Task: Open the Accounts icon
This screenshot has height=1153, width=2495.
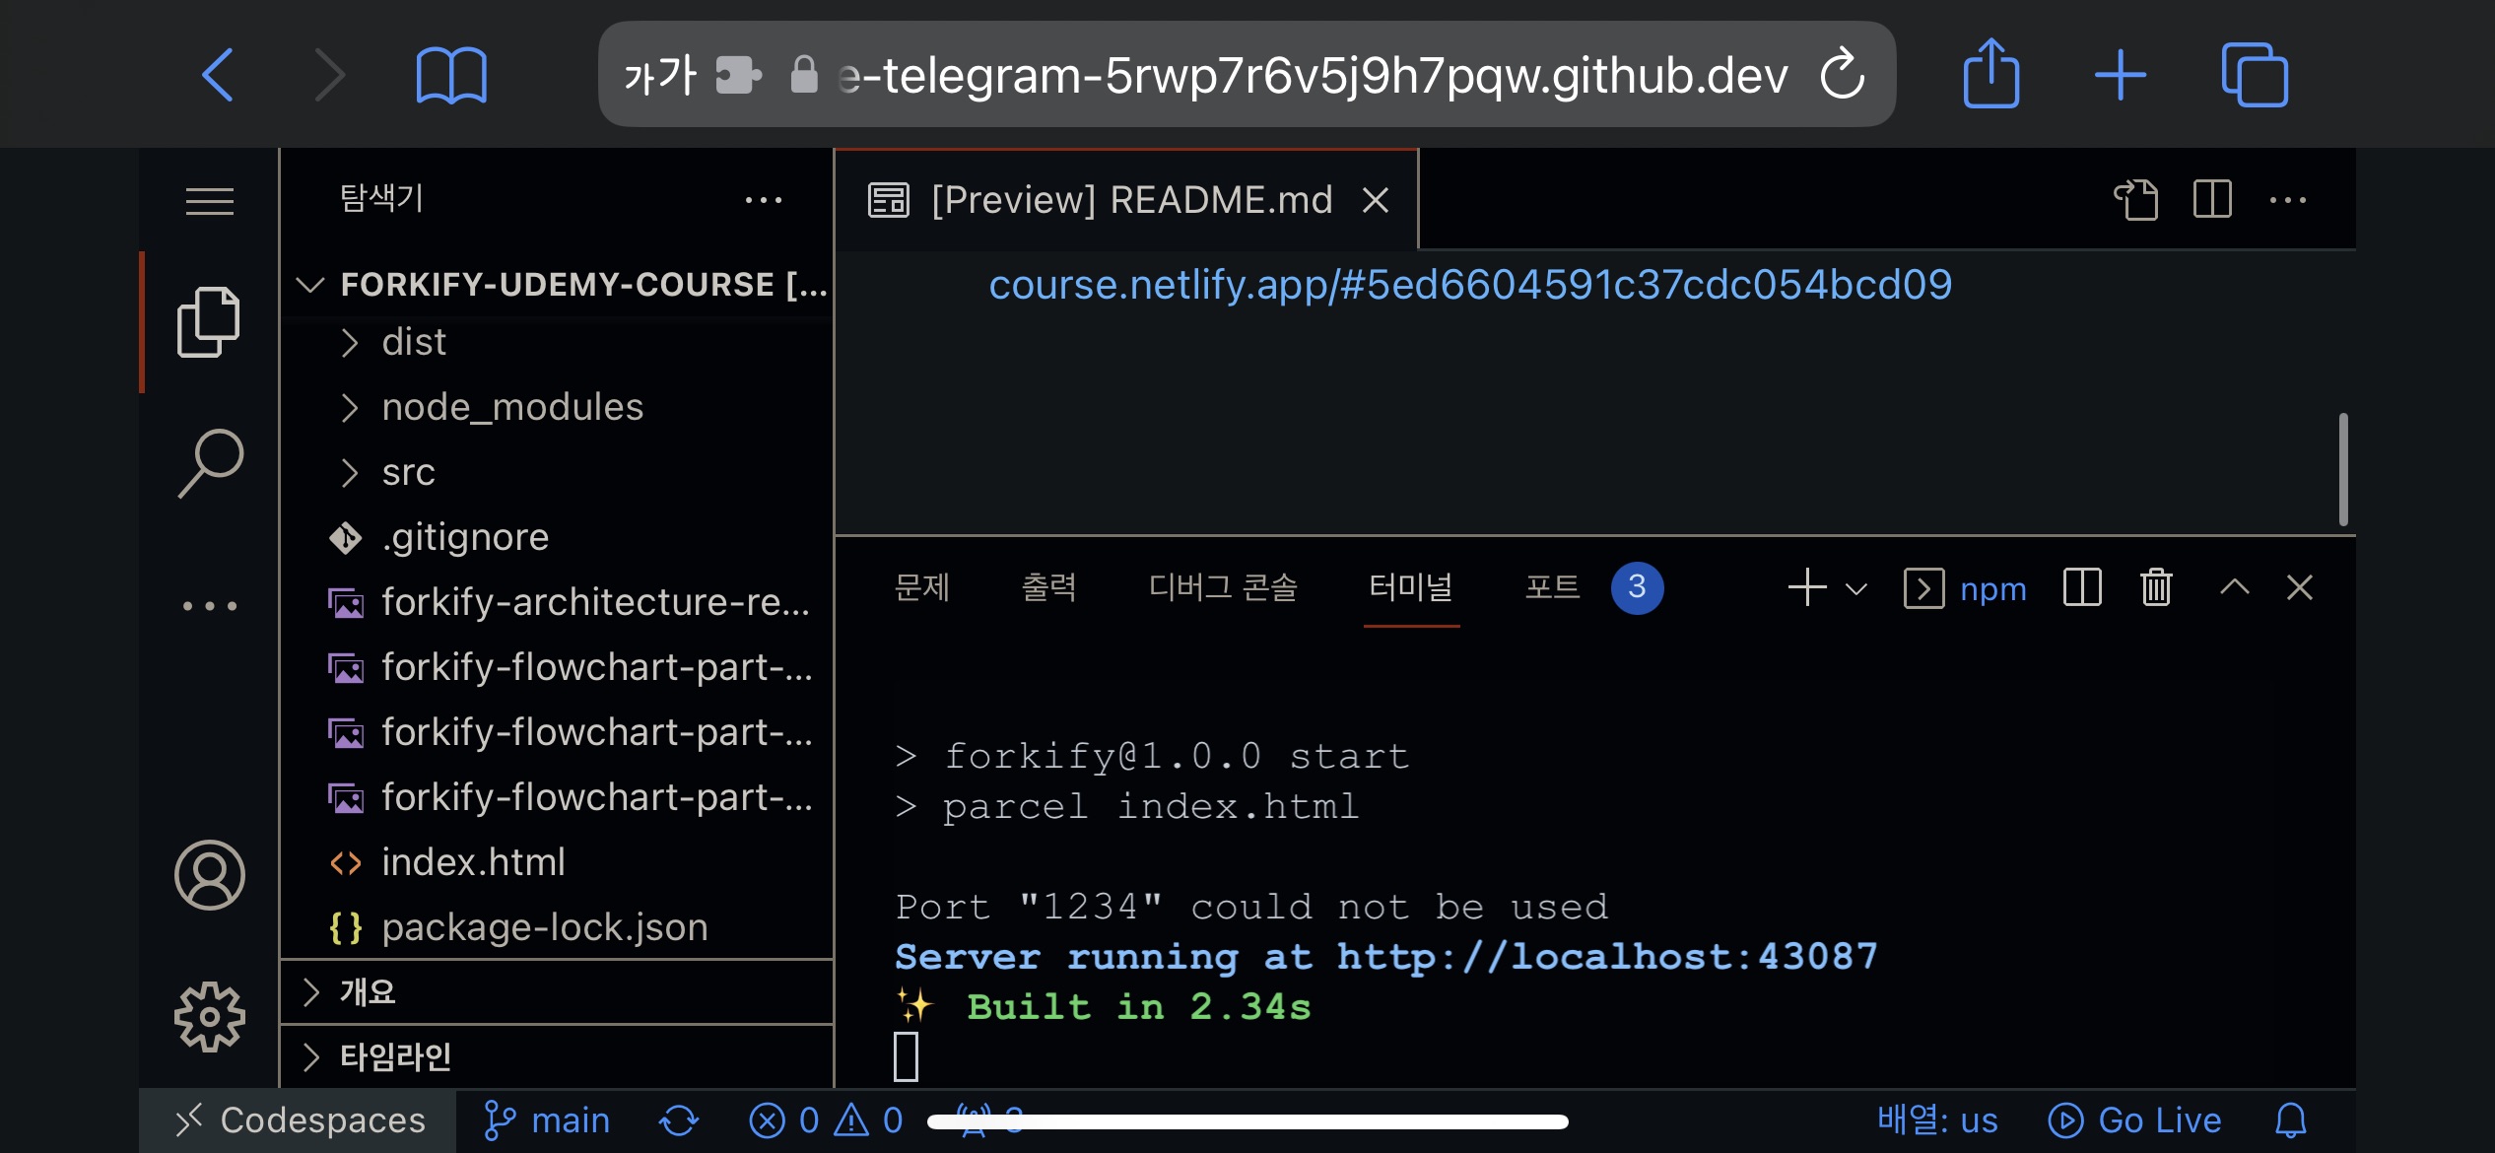Action: pyautogui.click(x=209, y=875)
